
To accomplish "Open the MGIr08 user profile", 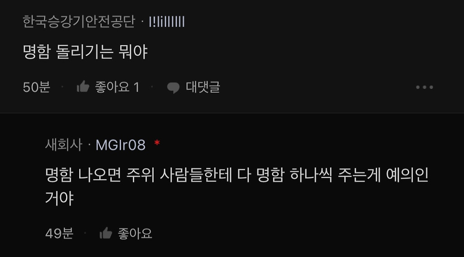I will click(x=121, y=145).
